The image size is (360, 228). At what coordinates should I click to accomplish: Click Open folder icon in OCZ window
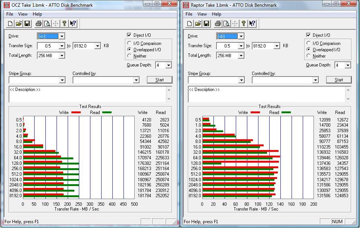[x=19, y=24]
